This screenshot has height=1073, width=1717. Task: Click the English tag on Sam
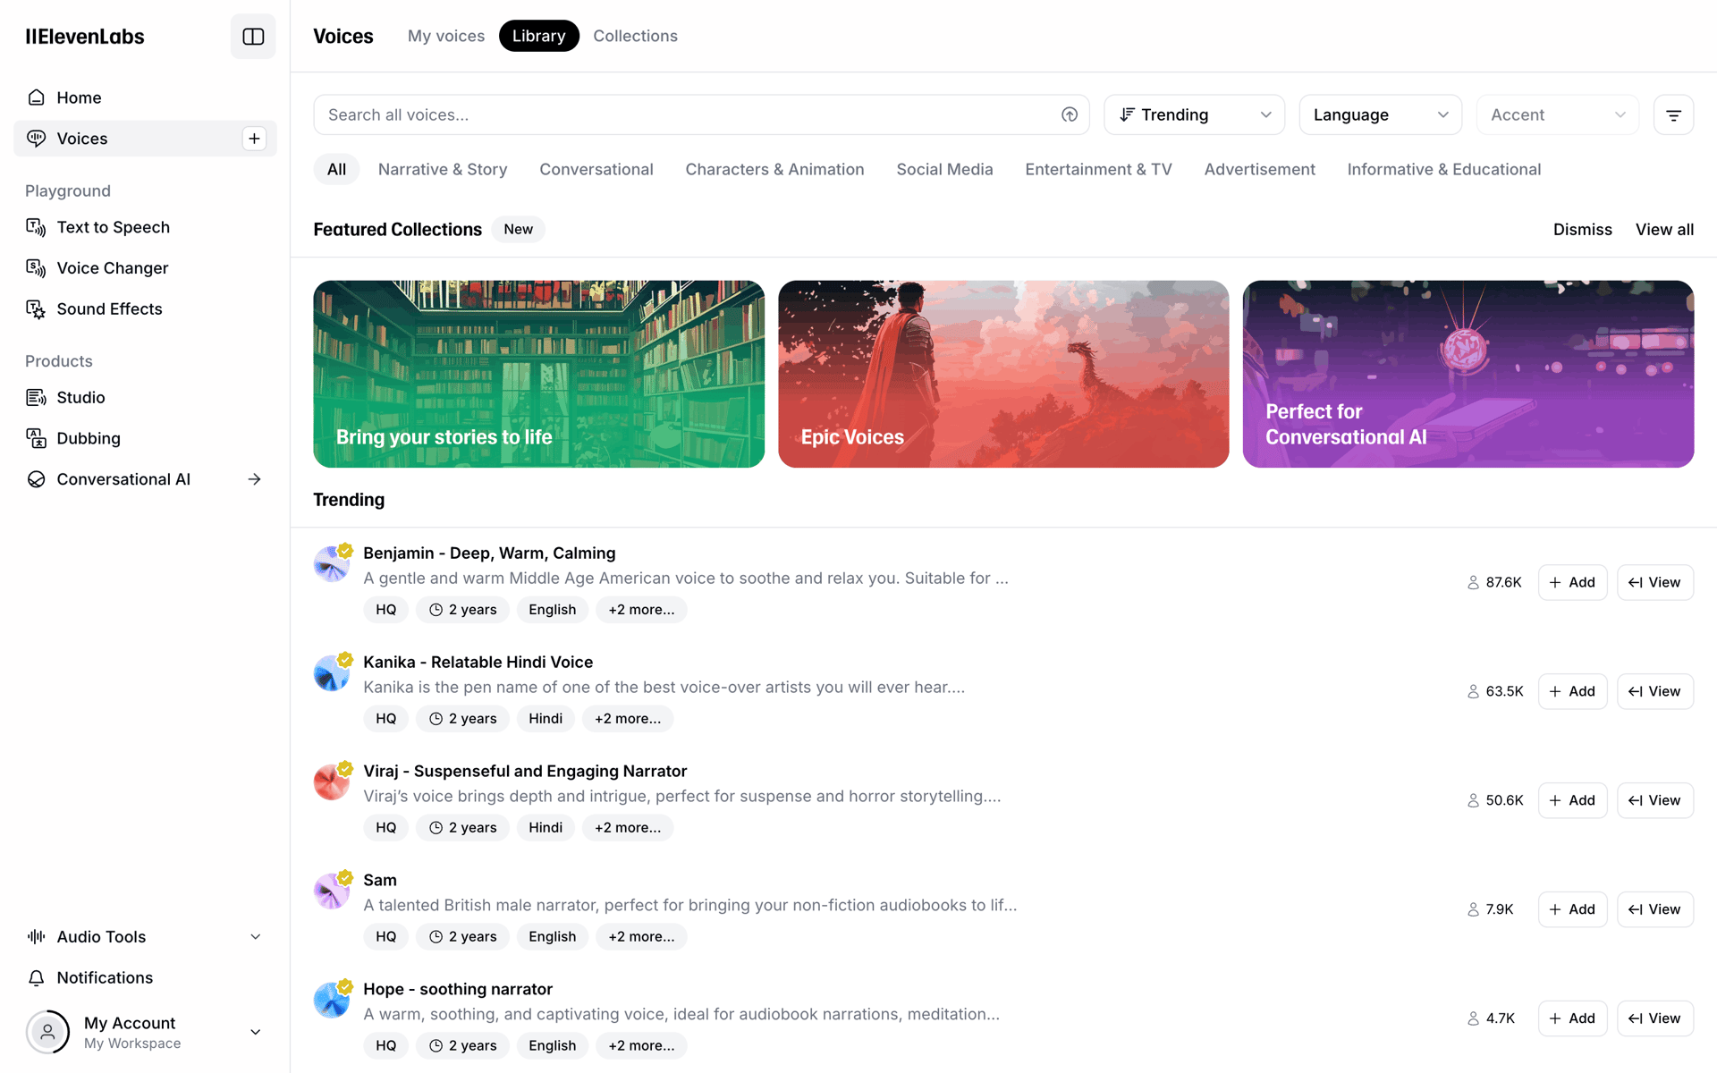552,937
